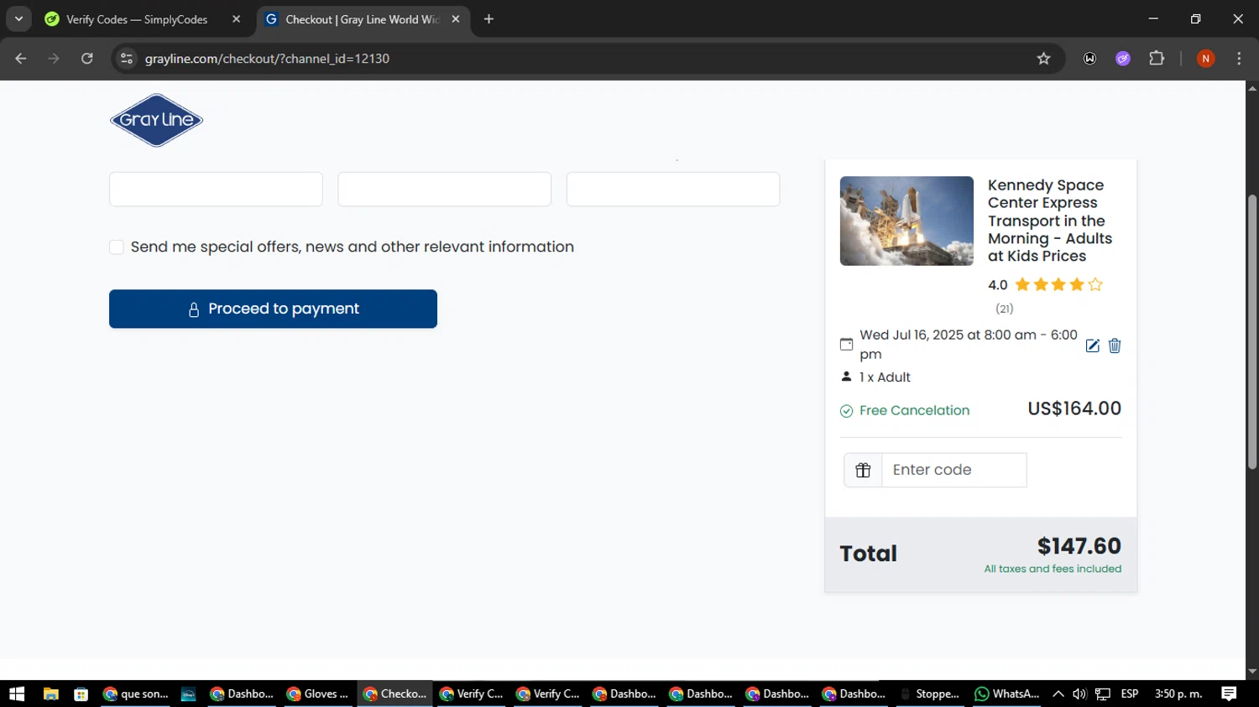Show hidden system tray icons
This screenshot has height=707, width=1259.
tap(1058, 694)
